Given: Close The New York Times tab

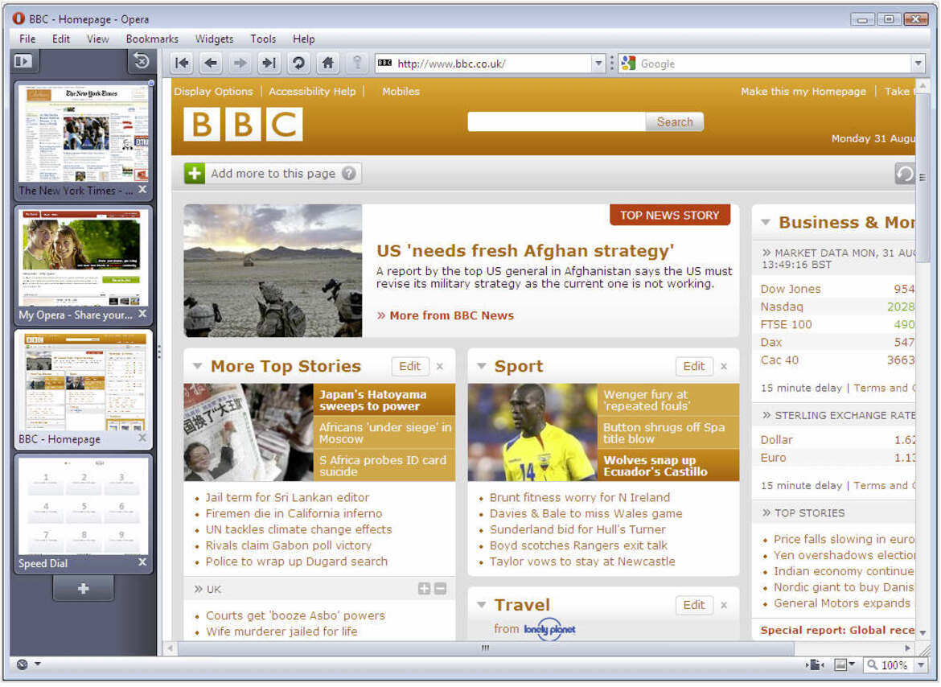Looking at the screenshot, I should [x=142, y=190].
